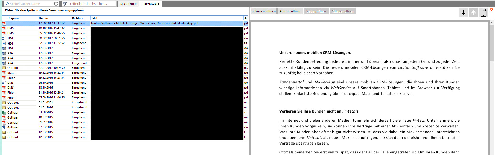This screenshot has height=155, width=495.
Task: Click the image file icon on HDI 22.03.2017 row
Action: click(x=4, y=43)
